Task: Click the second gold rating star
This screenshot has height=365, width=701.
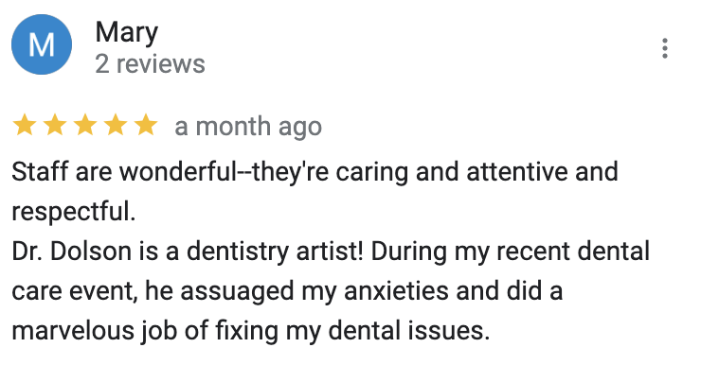Action: click(x=55, y=125)
